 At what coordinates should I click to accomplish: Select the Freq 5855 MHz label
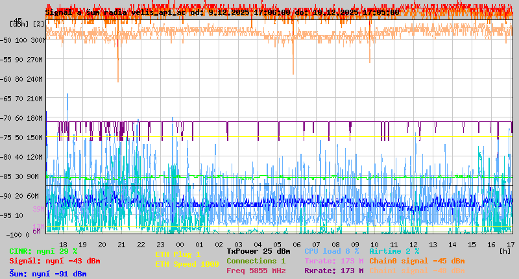[x=256, y=271]
